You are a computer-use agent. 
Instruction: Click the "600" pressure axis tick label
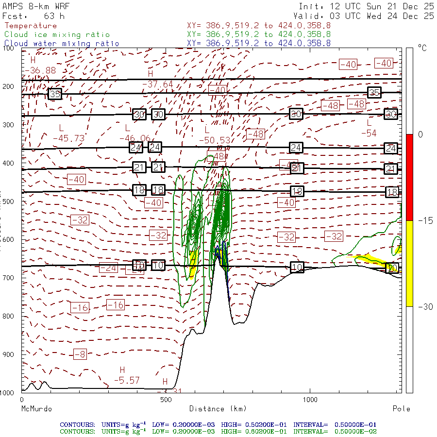[8, 240]
